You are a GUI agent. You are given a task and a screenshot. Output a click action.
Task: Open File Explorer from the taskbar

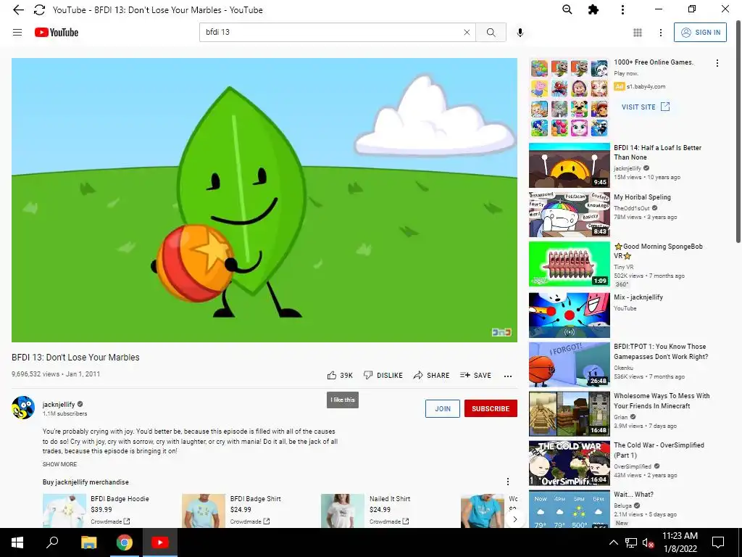[88, 542]
